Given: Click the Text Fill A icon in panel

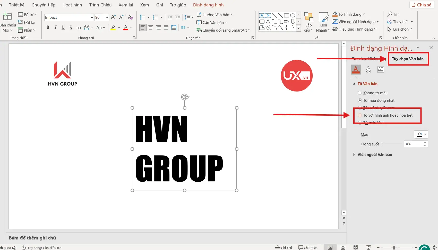Looking at the screenshot, I should [356, 69].
